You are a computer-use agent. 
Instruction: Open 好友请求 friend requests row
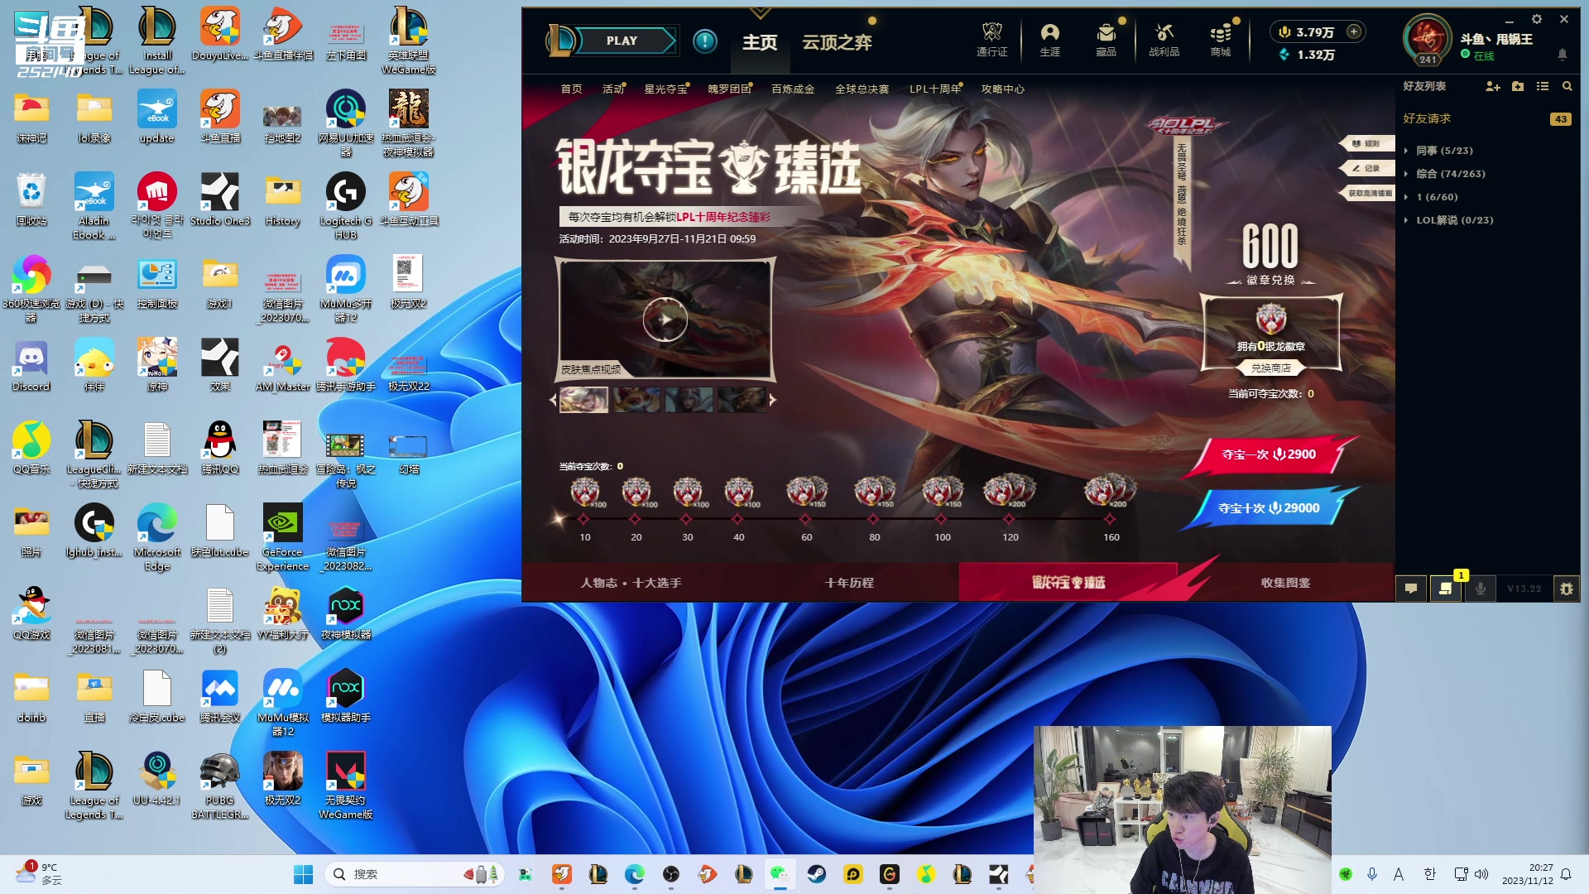pyautogui.click(x=1486, y=118)
